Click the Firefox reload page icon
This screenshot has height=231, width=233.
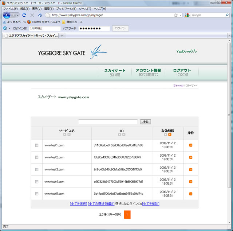pyautogui.click(x=24, y=15)
